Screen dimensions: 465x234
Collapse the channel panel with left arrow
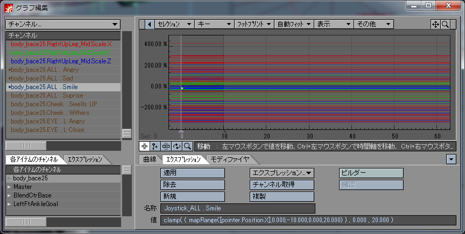pyautogui.click(x=150, y=24)
